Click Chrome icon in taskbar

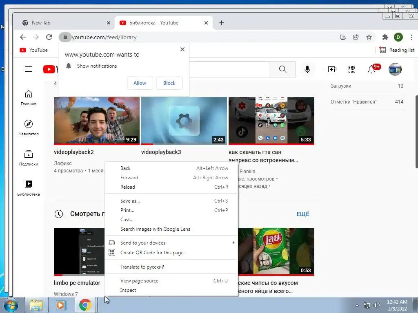point(85,305)
